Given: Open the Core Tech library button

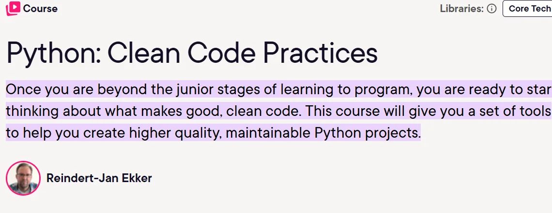Looking at the screenshot, I should click(x=527, y=8).
